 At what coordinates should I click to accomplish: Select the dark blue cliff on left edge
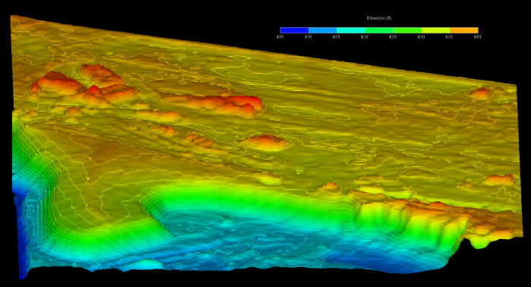pyautogui.click(x=23, y=234)
